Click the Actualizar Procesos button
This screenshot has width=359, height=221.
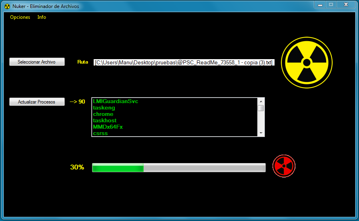(37, 102)
